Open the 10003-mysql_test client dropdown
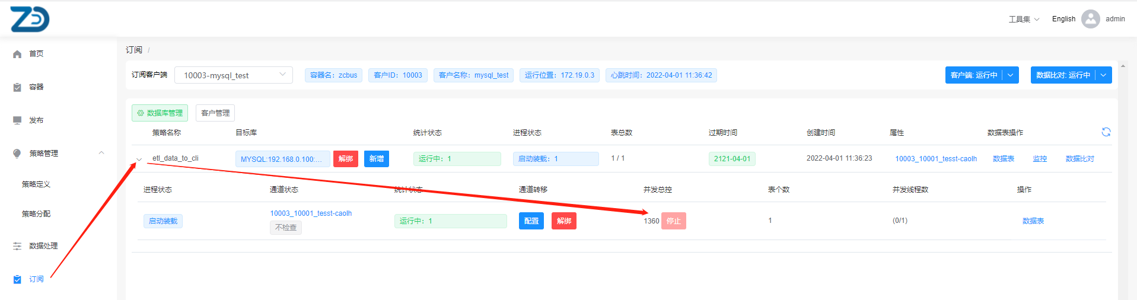Screen dimensions: 1137x300 point(233,75)
